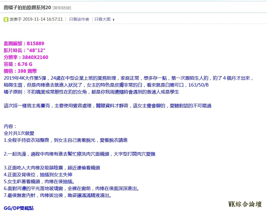Click the 分辨率：3840X2160 resolution text
This screenshot has width=267, height=213.
coord(26,57)
